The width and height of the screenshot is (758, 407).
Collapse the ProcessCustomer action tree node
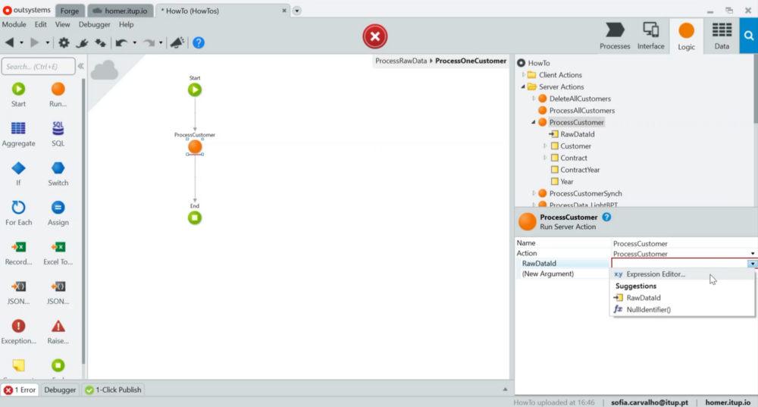pos(534,122)
